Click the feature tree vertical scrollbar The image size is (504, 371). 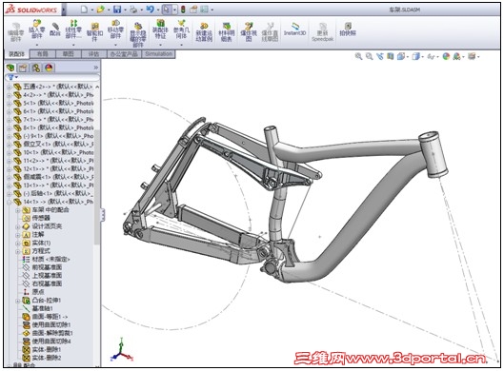coord(97,187)
